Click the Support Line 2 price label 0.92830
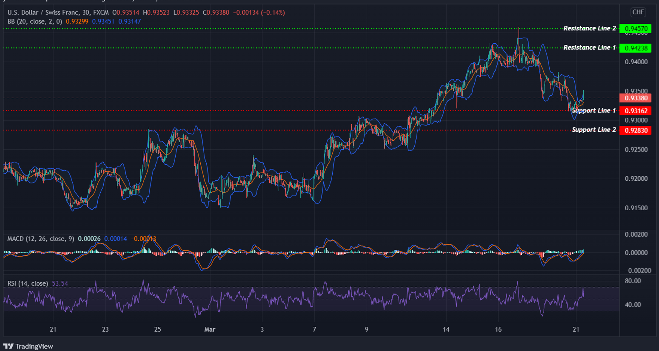The height and width of the screenshot is (351, 659). tap(636, 130)
